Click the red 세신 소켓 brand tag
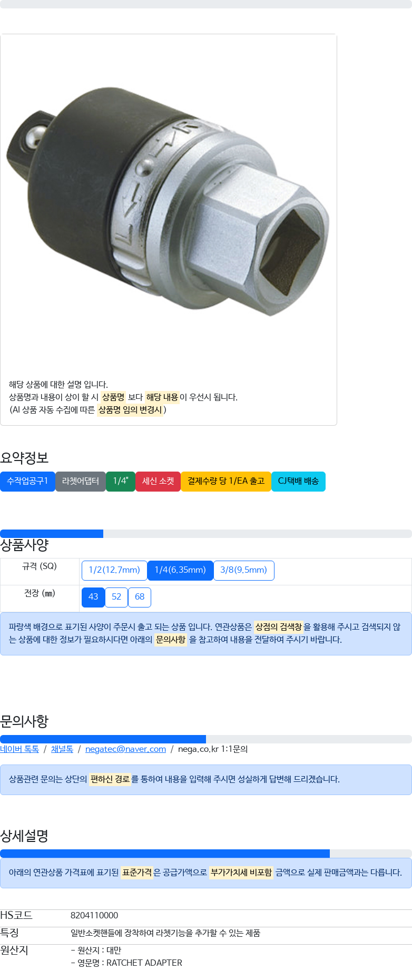The width and height of the screenshot is (412, 970). 158,481
